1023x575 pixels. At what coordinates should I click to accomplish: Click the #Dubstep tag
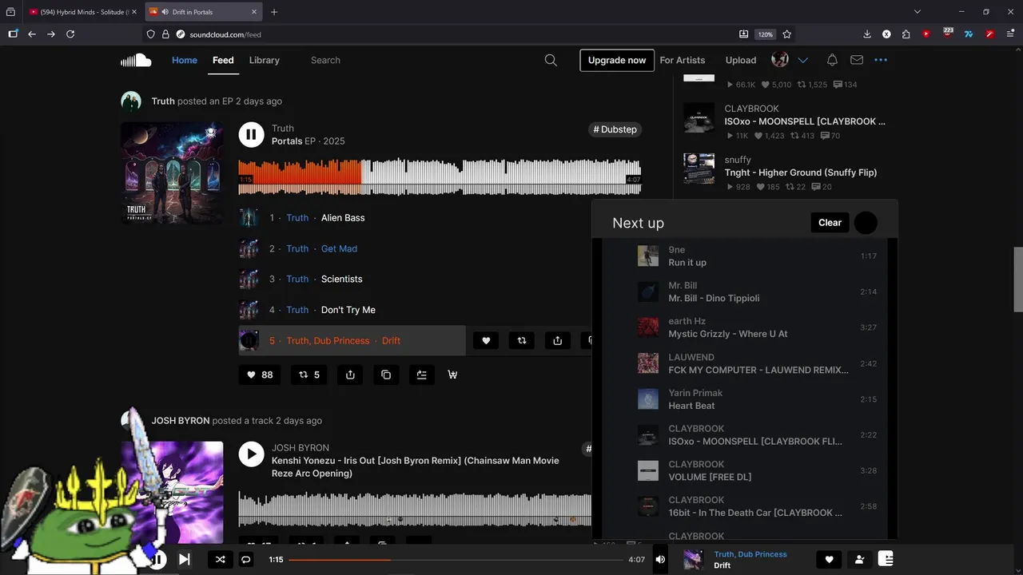pyautogui.click(x=615, y=129)
